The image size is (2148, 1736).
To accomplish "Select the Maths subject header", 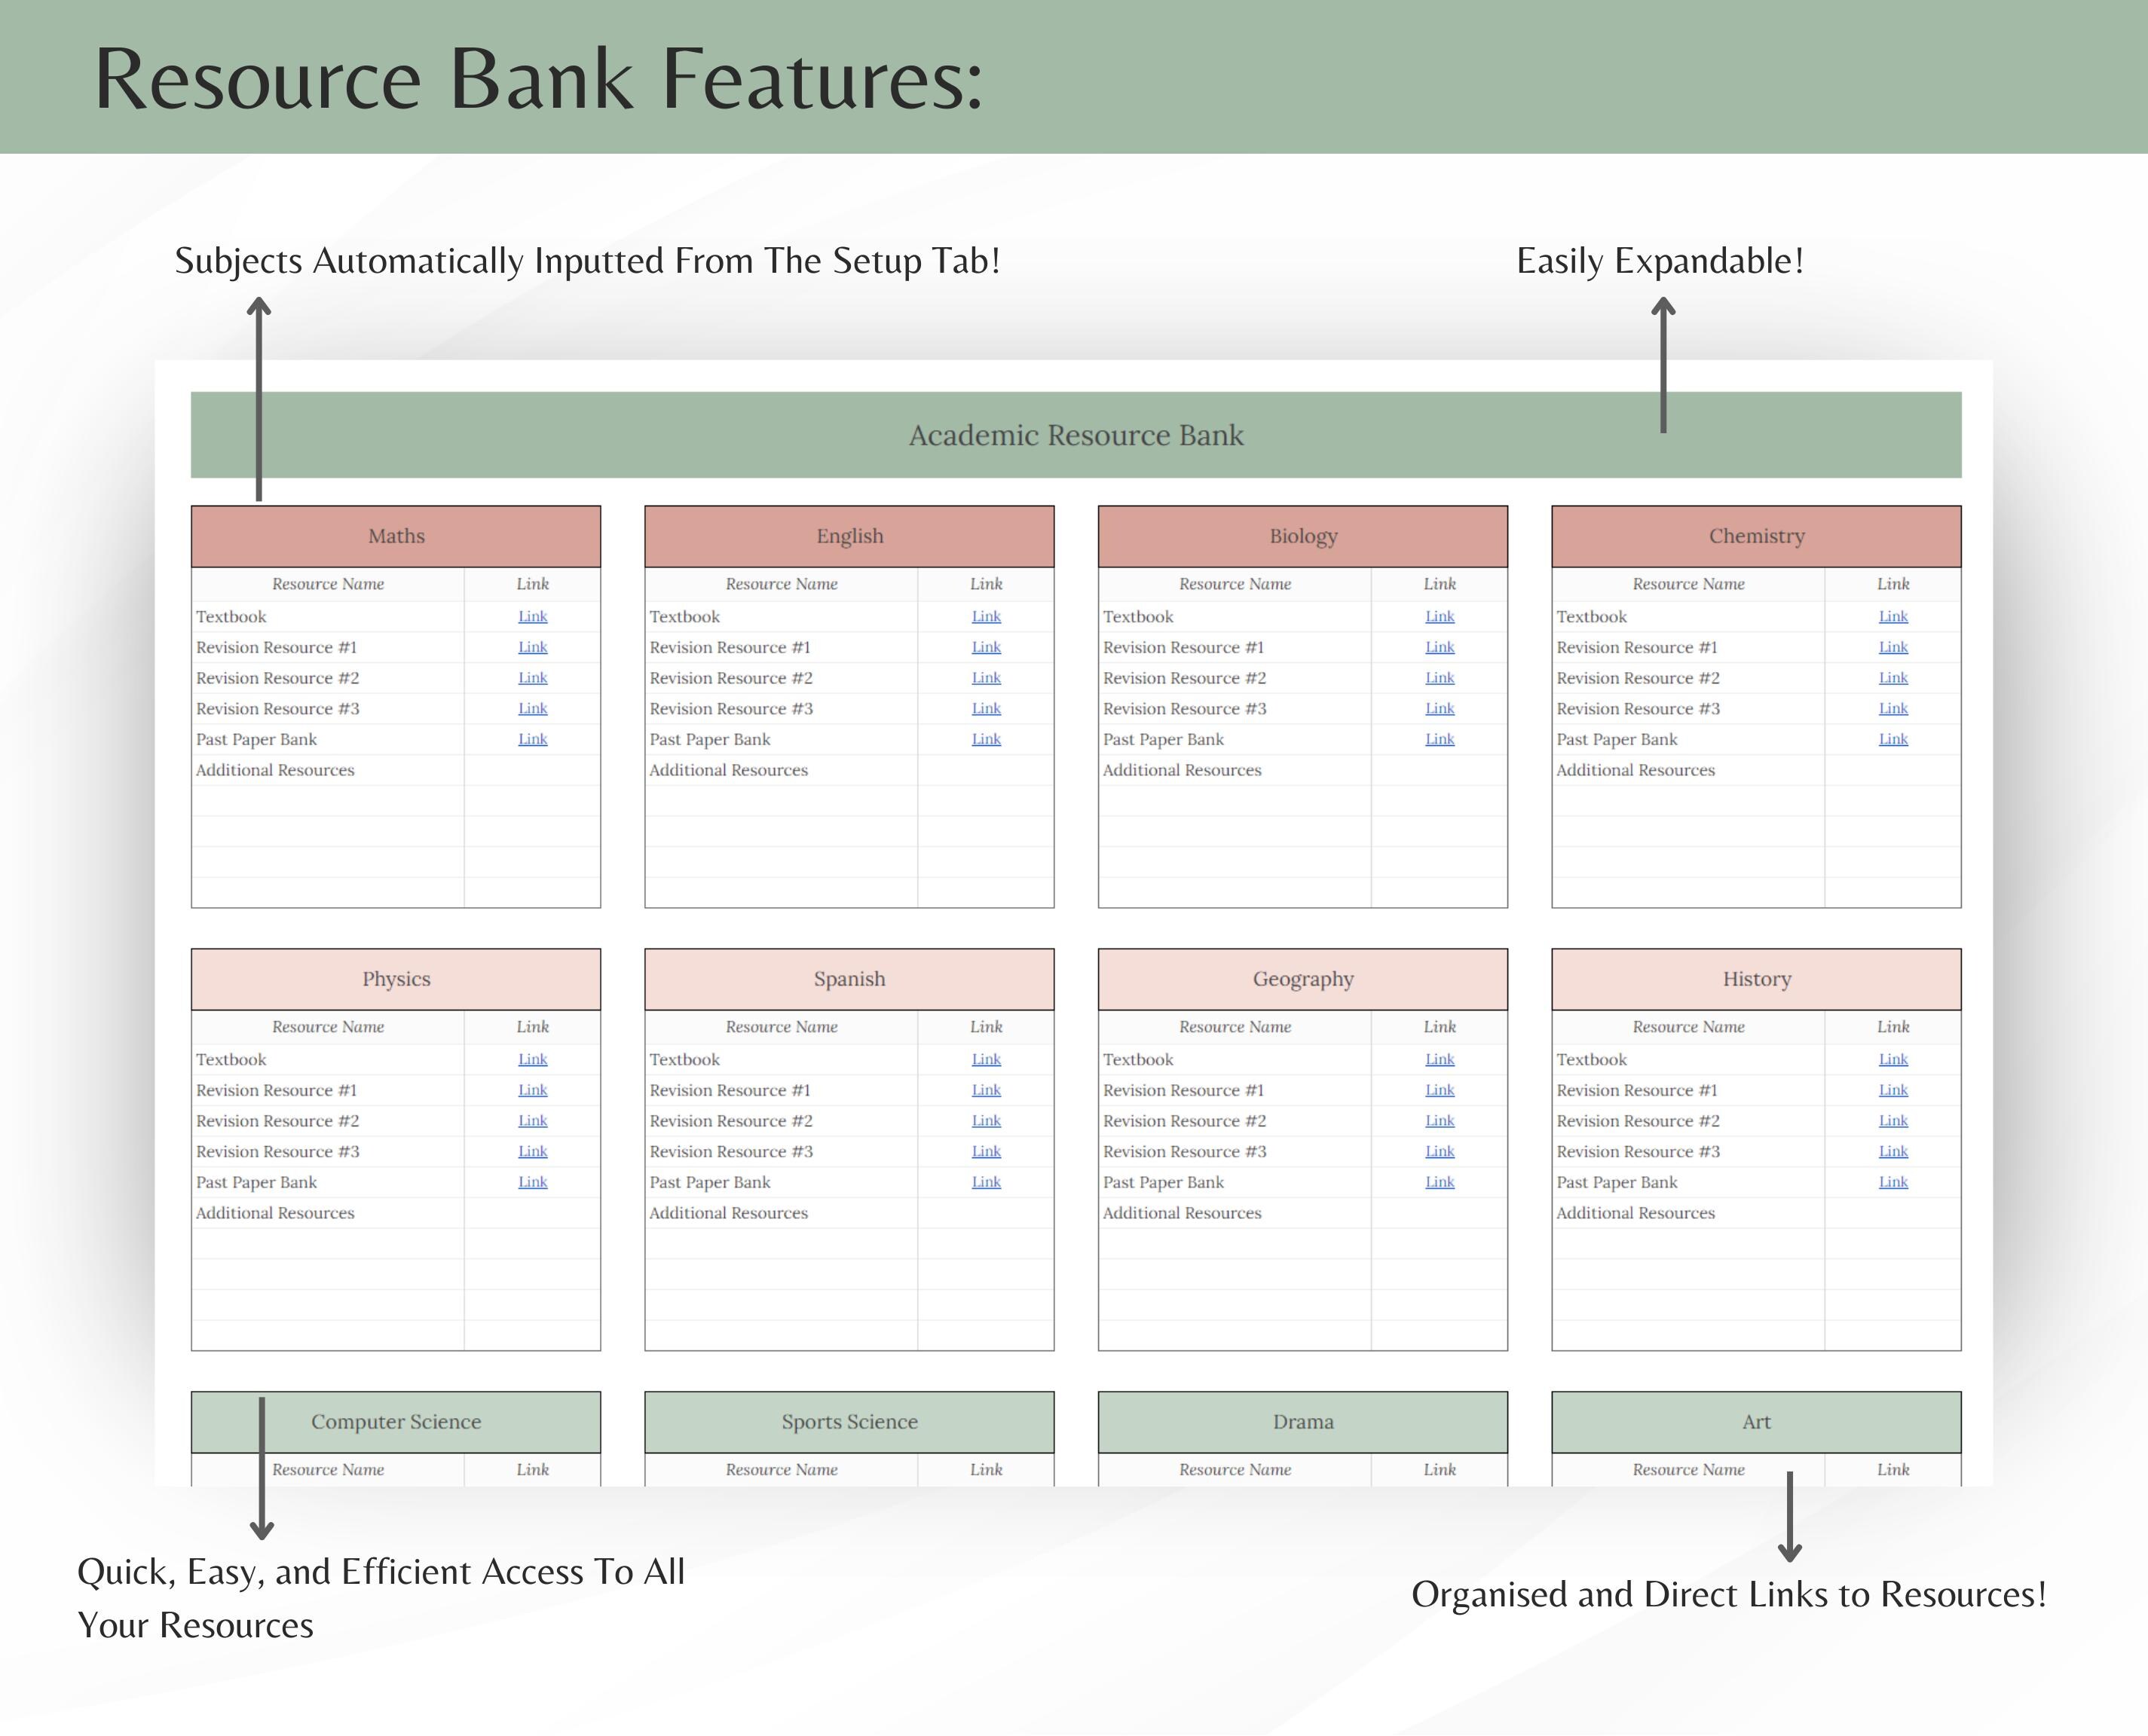I will click(396, 536).
